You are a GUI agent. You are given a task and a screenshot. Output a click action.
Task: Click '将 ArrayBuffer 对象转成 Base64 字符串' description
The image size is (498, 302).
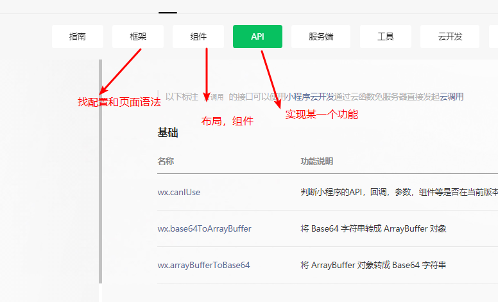374,265
